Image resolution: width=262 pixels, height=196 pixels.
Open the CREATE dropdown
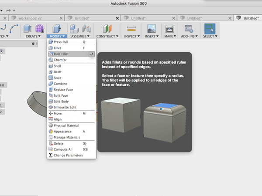point(33,36)
